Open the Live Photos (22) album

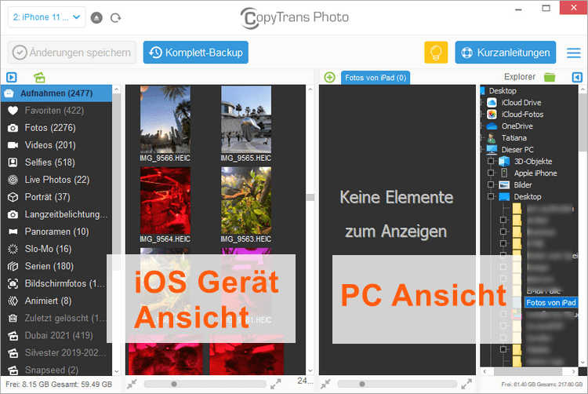pyautogui.click(x=56, y=180)
